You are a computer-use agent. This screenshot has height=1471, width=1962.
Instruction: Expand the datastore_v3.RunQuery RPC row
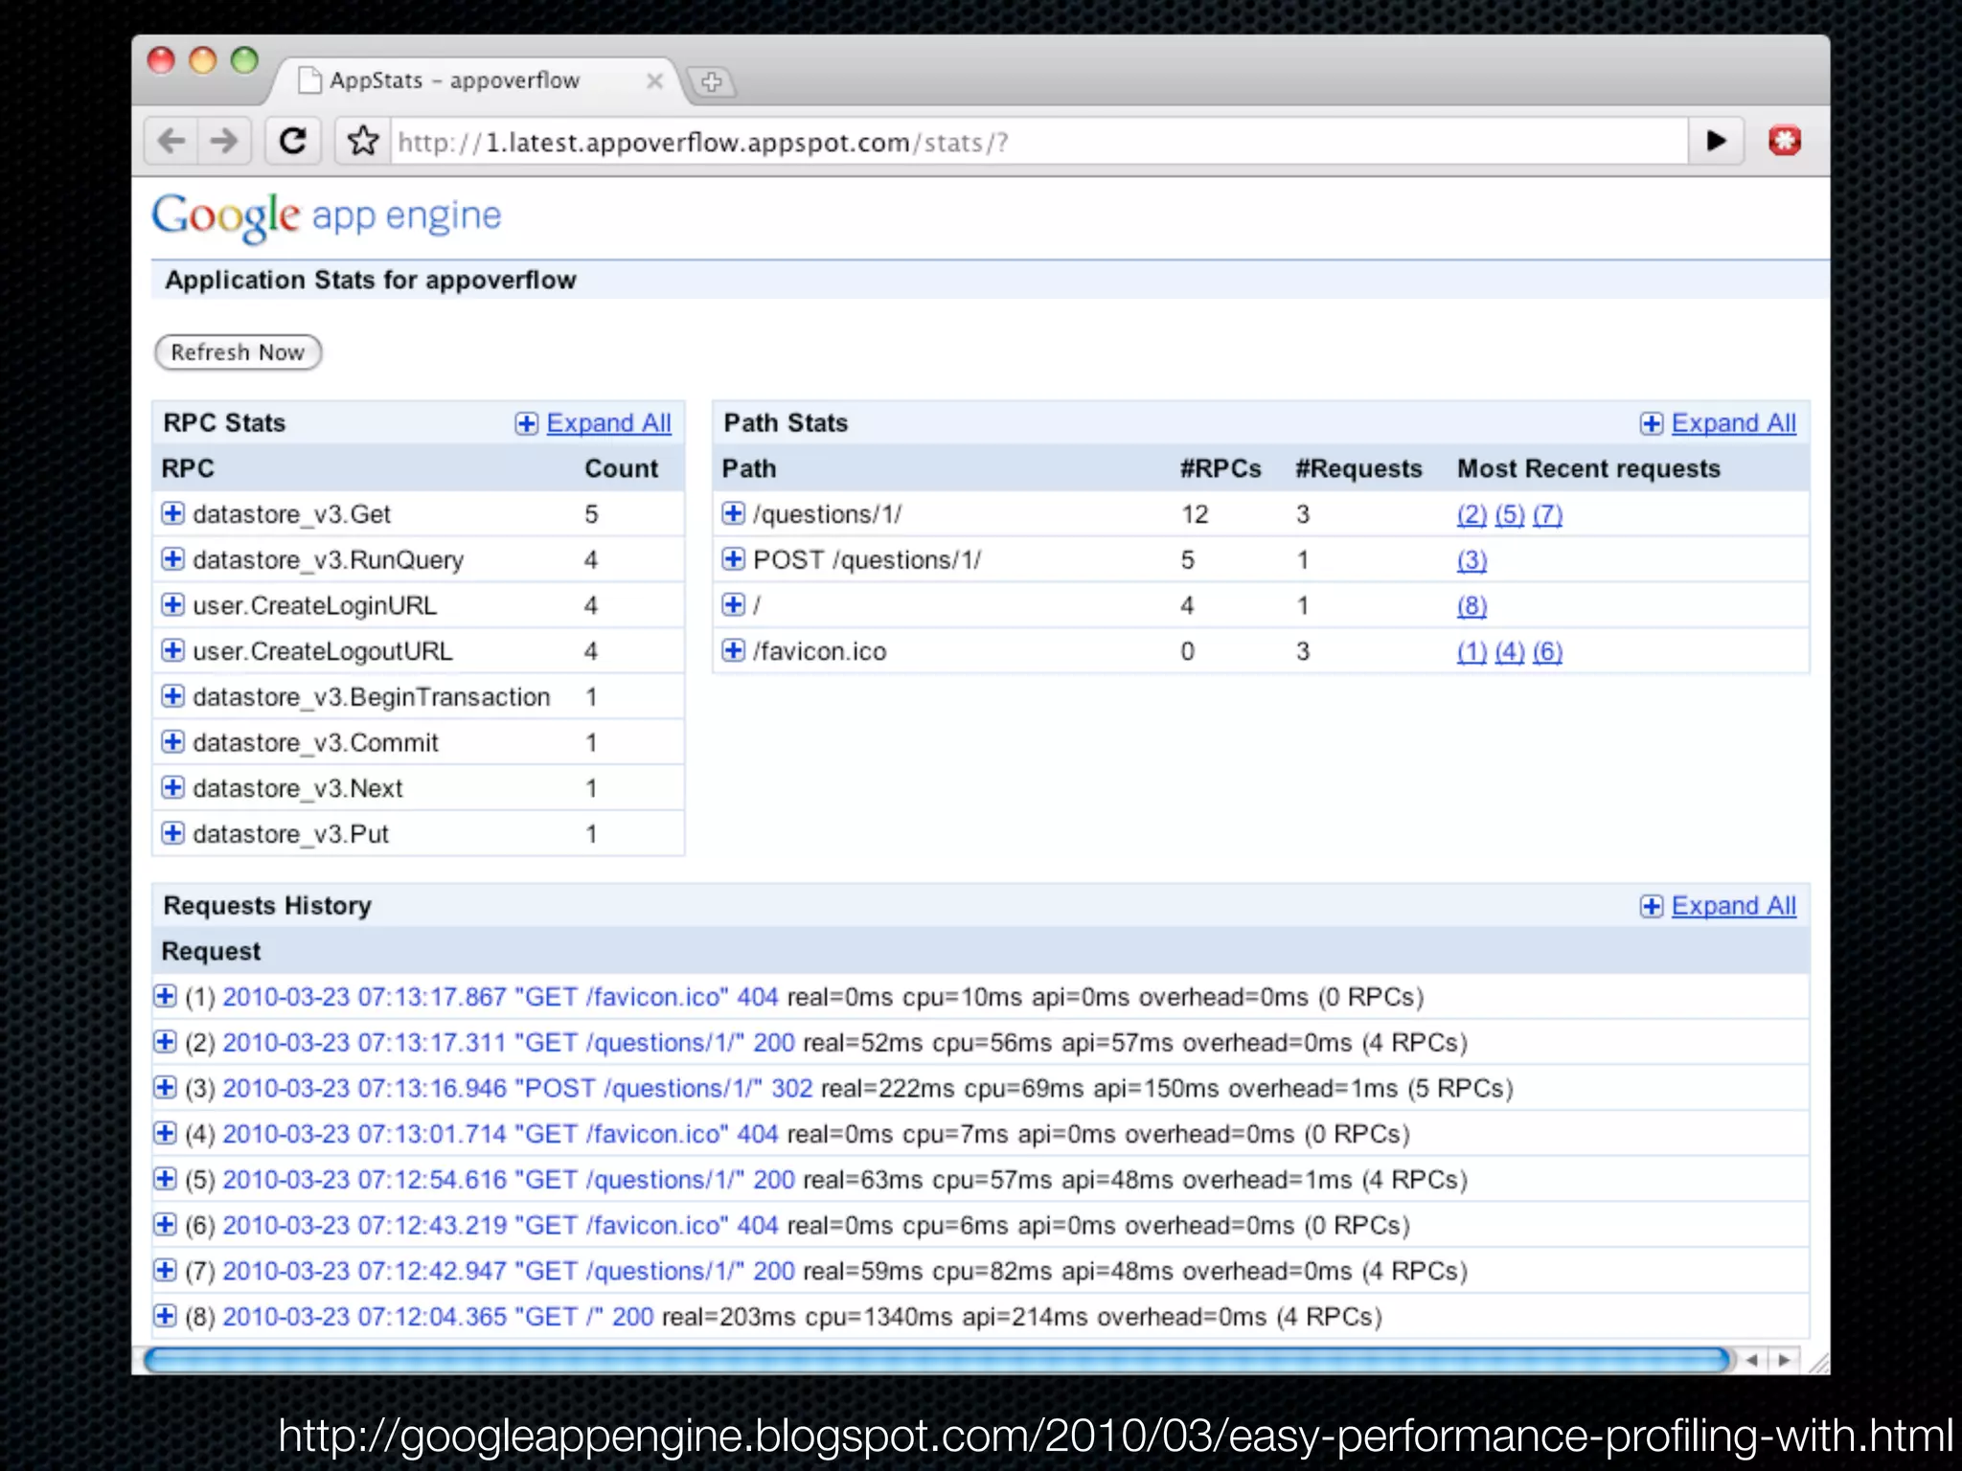pyautogui.click(x=172, y=559)
